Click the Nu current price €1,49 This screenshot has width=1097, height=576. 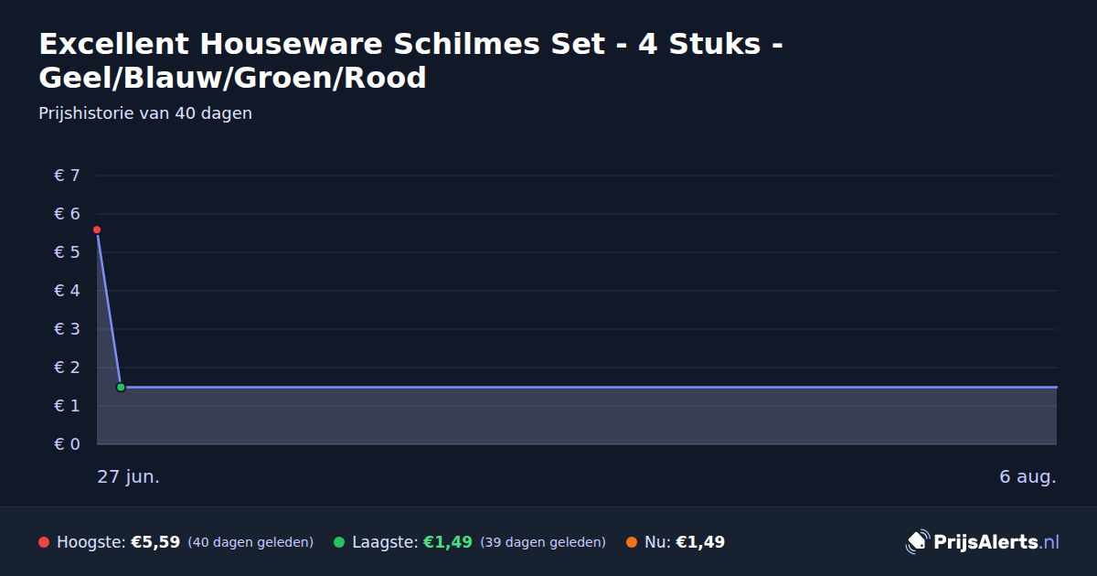coord(700,542)
